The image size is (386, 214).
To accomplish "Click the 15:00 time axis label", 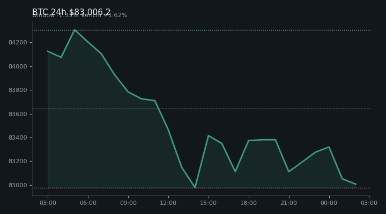I will 208,203.
